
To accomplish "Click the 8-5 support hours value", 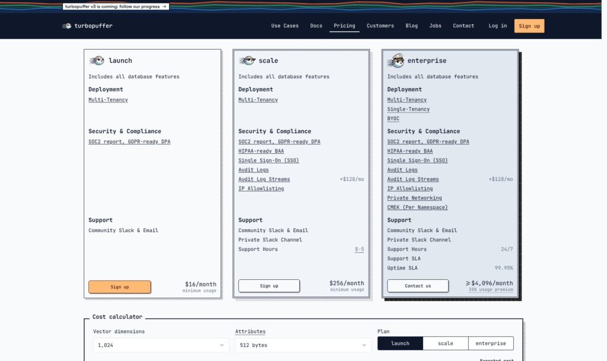I will click(359, 249).
